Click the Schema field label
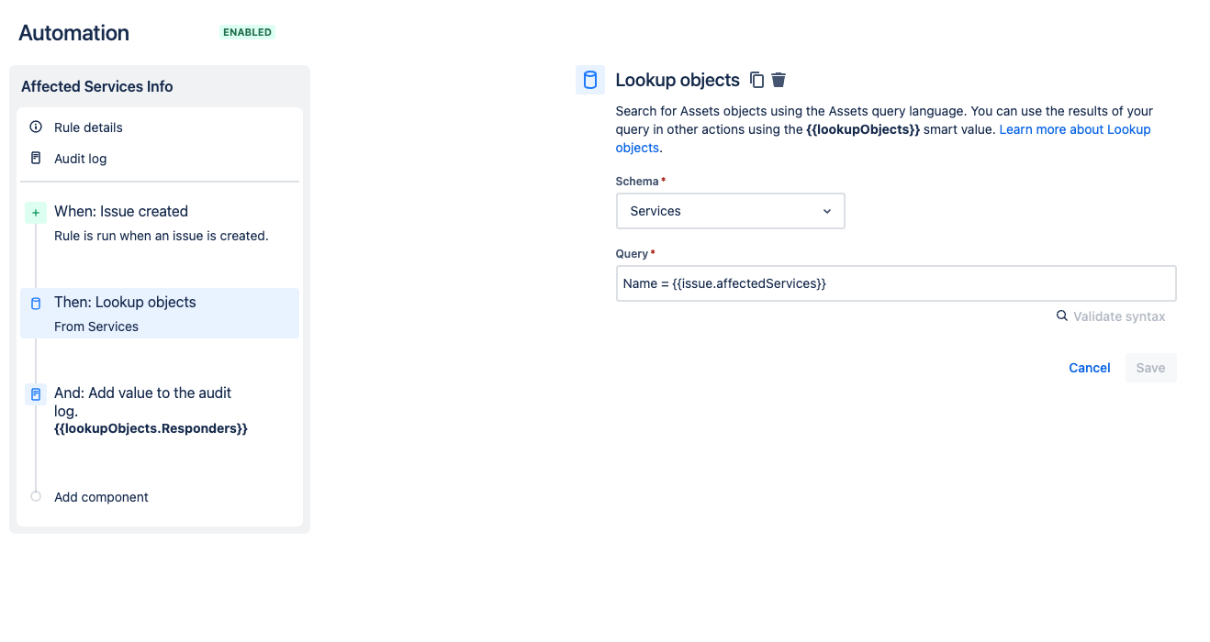Viewport: 1210px width, 642px height. point(637,182)
